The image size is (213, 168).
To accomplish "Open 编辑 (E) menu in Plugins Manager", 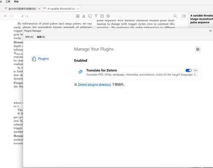I will pyautogui.click(x=41, y=37).
